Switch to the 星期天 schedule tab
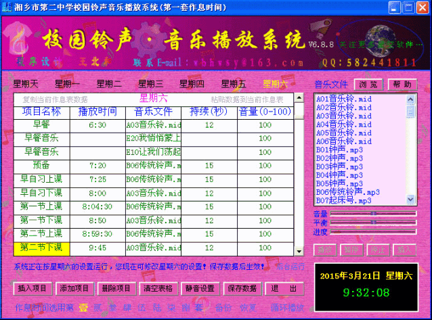432x320 pixels. 26,85
